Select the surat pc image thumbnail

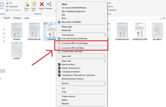(17, 49)
